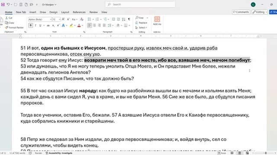Toggle show paragraph marks
Image resolution: width=277 pixels, height=155 pixels.
(129, 19)
